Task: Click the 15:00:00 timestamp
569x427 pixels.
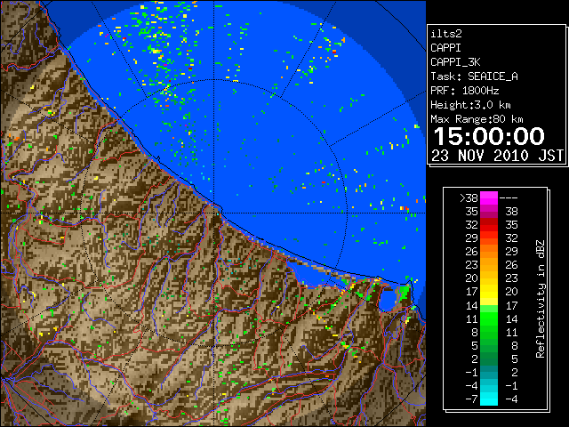Action: (x=489, y=136)
